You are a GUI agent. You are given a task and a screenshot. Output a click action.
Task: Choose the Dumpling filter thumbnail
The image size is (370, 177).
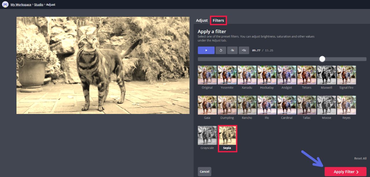pyautogui.click(x=227, y=105)
